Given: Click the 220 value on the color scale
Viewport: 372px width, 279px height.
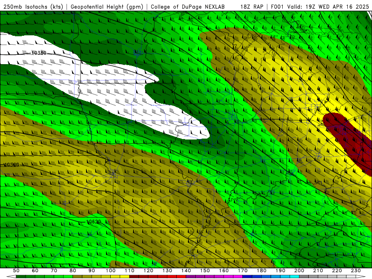Looking at the screenshot, I should (x=337, y=271).
